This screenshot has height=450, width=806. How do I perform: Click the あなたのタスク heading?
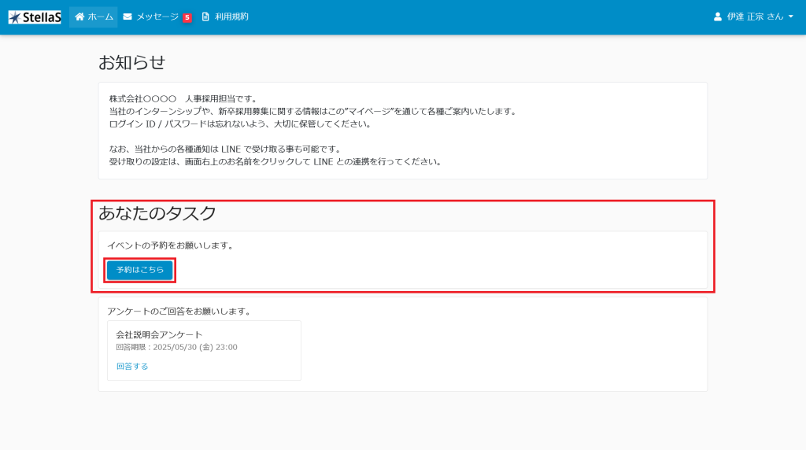click(157, 212)
